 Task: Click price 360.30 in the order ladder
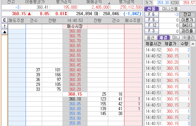tap(75, 79)
